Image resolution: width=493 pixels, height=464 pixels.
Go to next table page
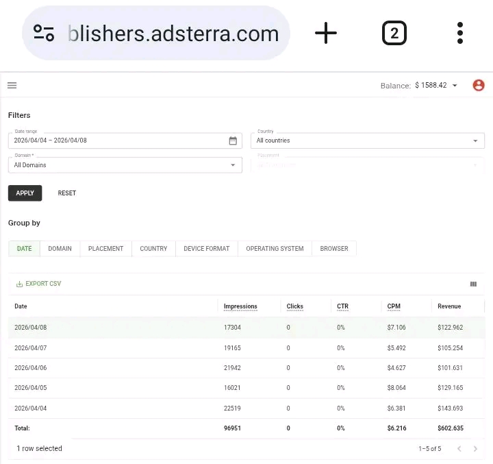coord(475,449)
